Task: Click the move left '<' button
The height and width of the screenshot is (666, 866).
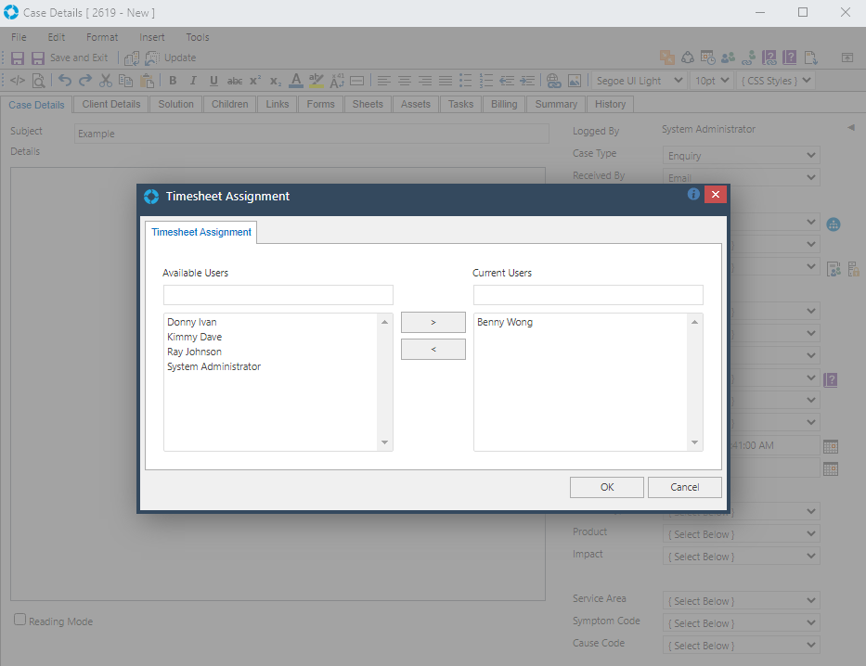Action: 433,350
